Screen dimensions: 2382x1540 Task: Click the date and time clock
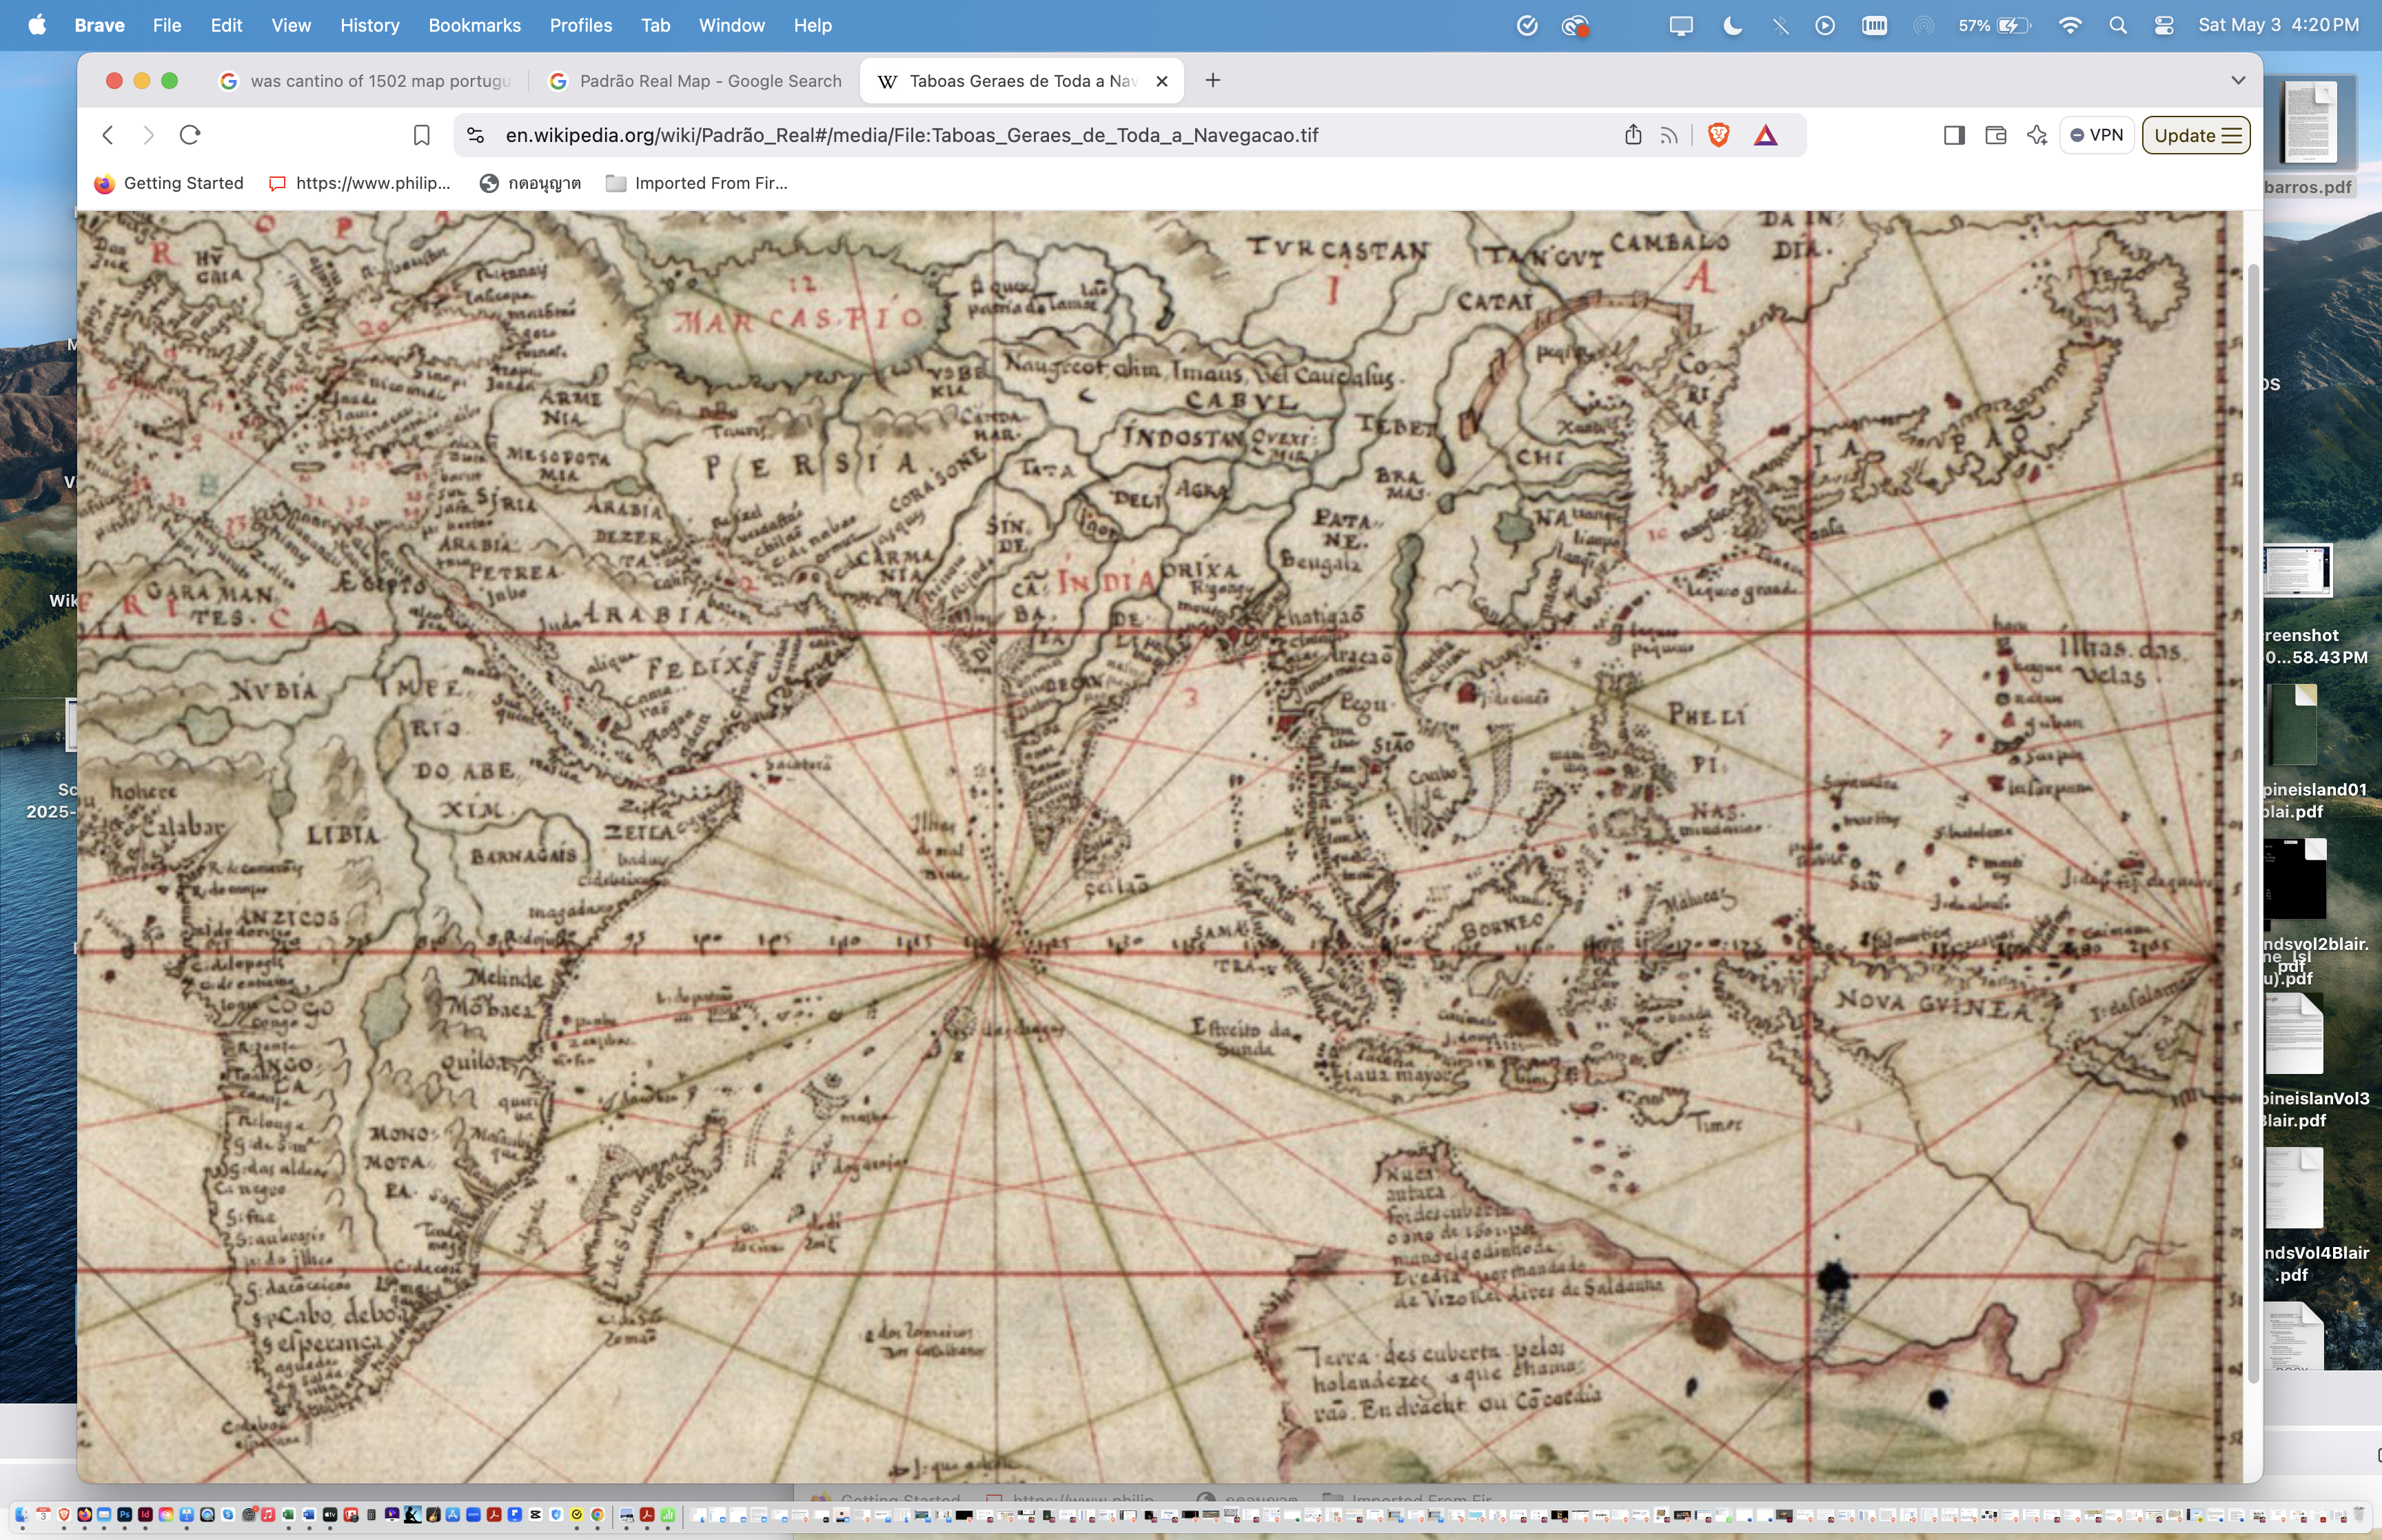coord(2278,25)
